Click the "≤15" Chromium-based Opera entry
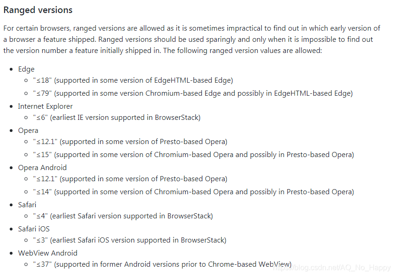The height and width of the screenshot is (276, 395). 194,155
